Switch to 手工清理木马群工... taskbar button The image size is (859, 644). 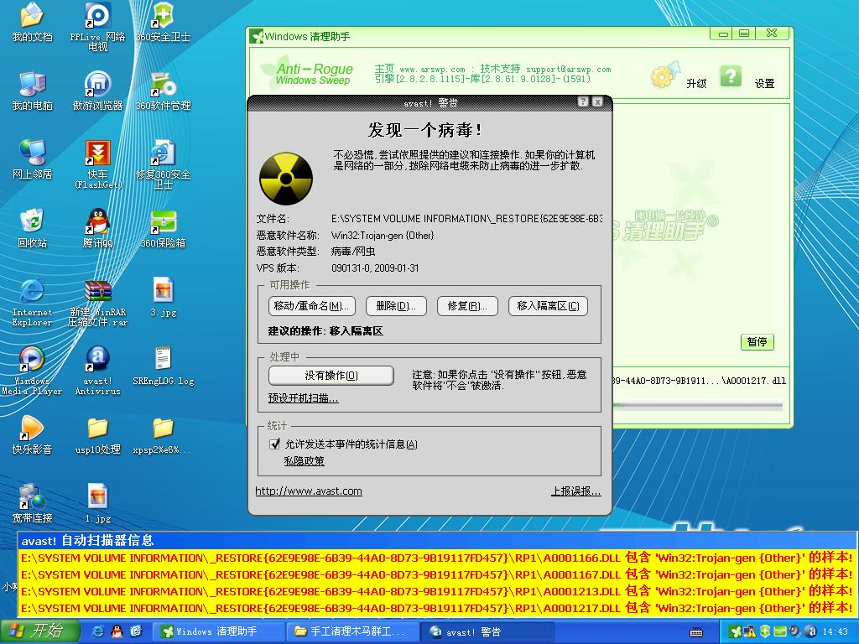coord(353,631)
